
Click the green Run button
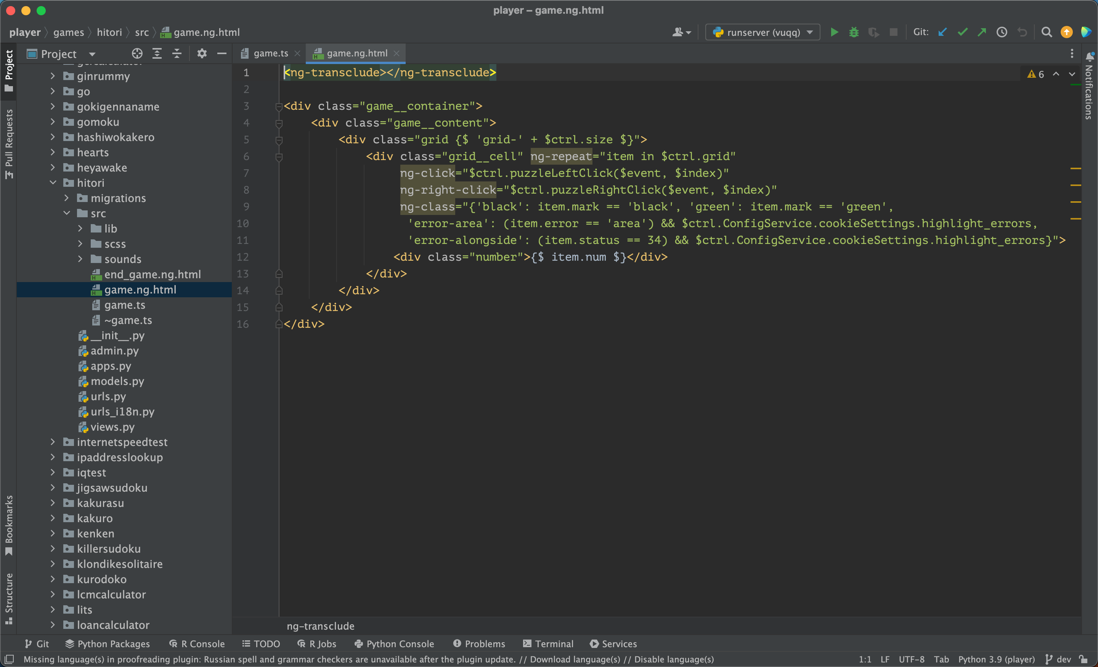point(834,32)
